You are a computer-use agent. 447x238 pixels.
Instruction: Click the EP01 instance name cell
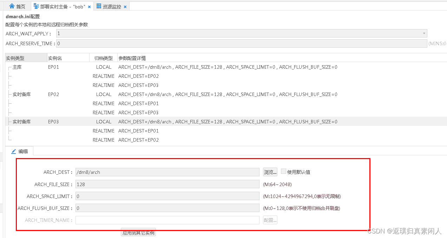click(x=53, y=67)
